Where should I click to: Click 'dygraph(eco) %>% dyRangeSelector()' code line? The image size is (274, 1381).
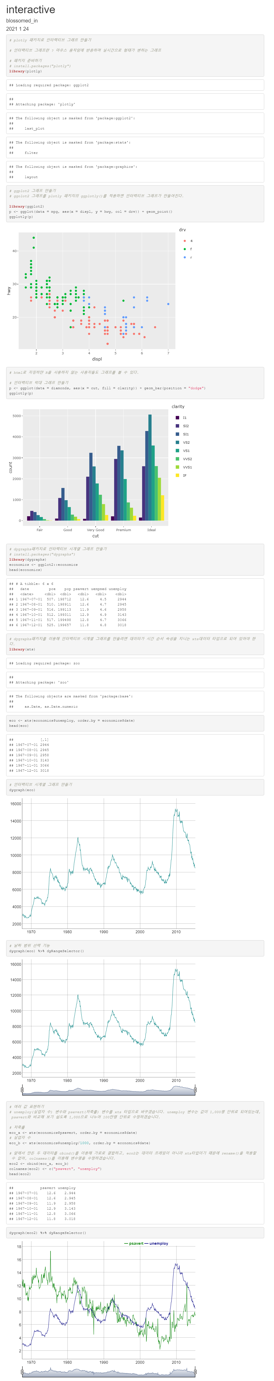point(47,951)
